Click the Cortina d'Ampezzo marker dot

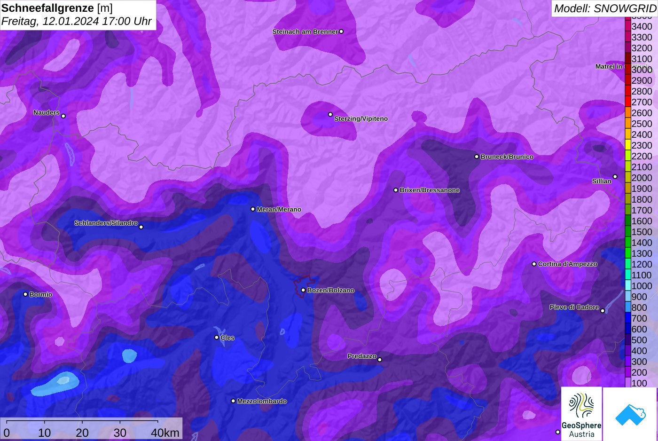click(534, 264)
